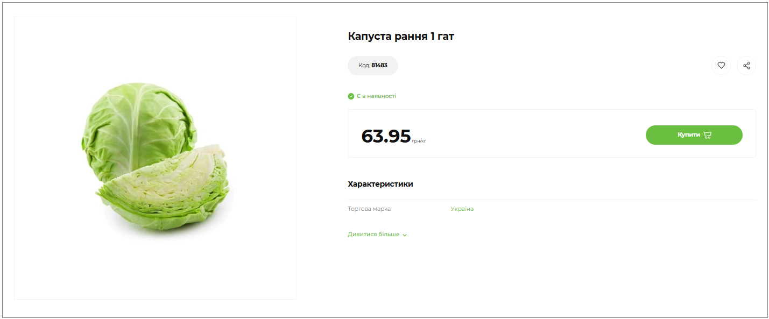
Task: Click the product title Капуста рання 1 гат
Action: click(401, 37)
